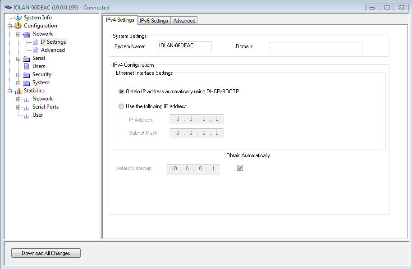The width and height of the screenshot is (412, 269).
Task: Click the Security folder icon
Action: coord(26,75)
